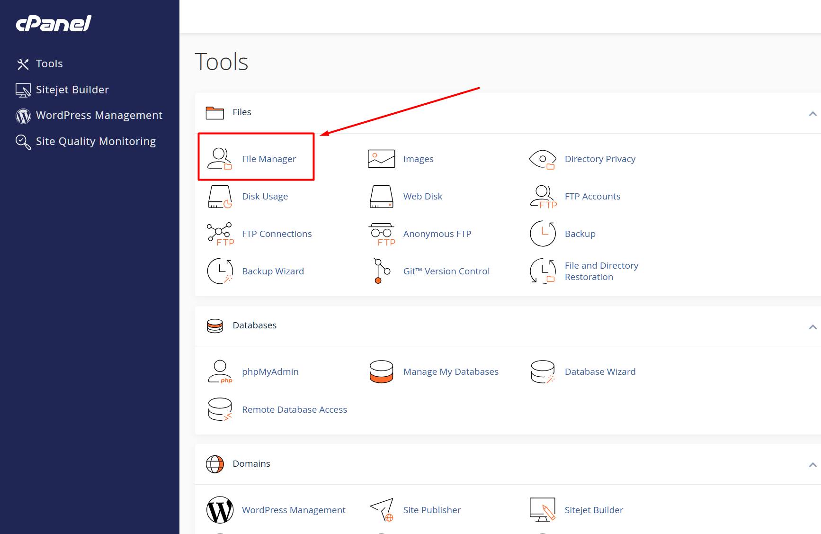Collapse the Databases section chevron

pyautogui.click(x=812, y=327)
